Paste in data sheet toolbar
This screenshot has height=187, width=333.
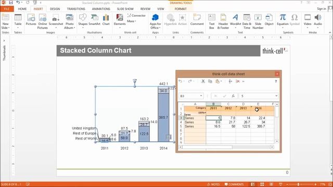[x=217, y=82]
